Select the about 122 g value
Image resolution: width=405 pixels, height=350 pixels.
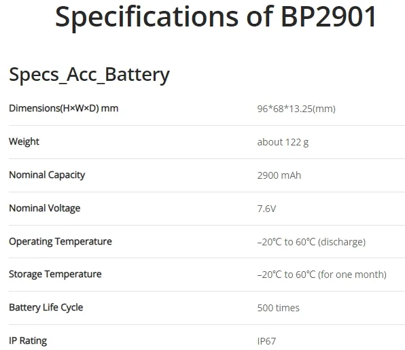point(283,142)
